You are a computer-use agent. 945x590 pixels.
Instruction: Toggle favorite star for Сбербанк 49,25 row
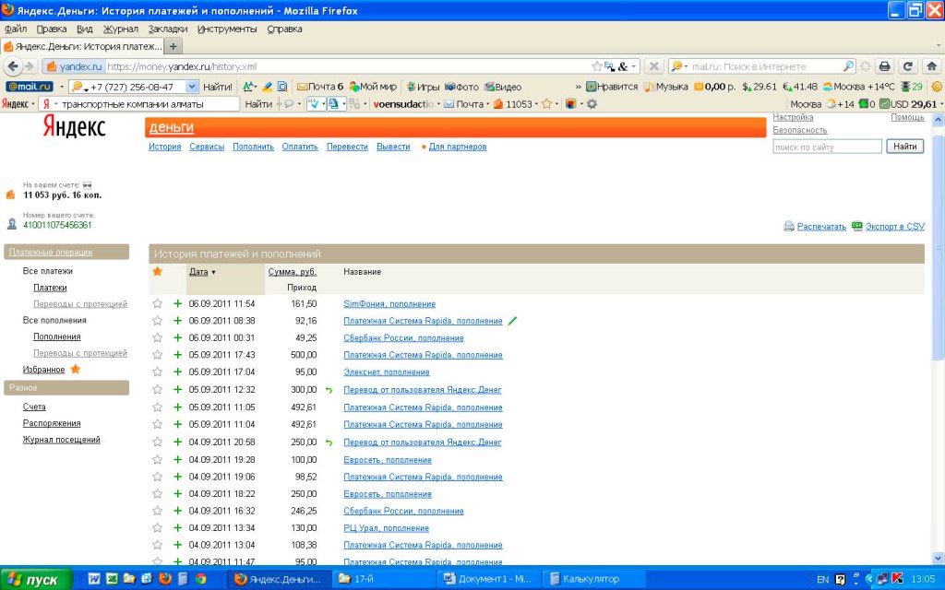tap(157, 338)
